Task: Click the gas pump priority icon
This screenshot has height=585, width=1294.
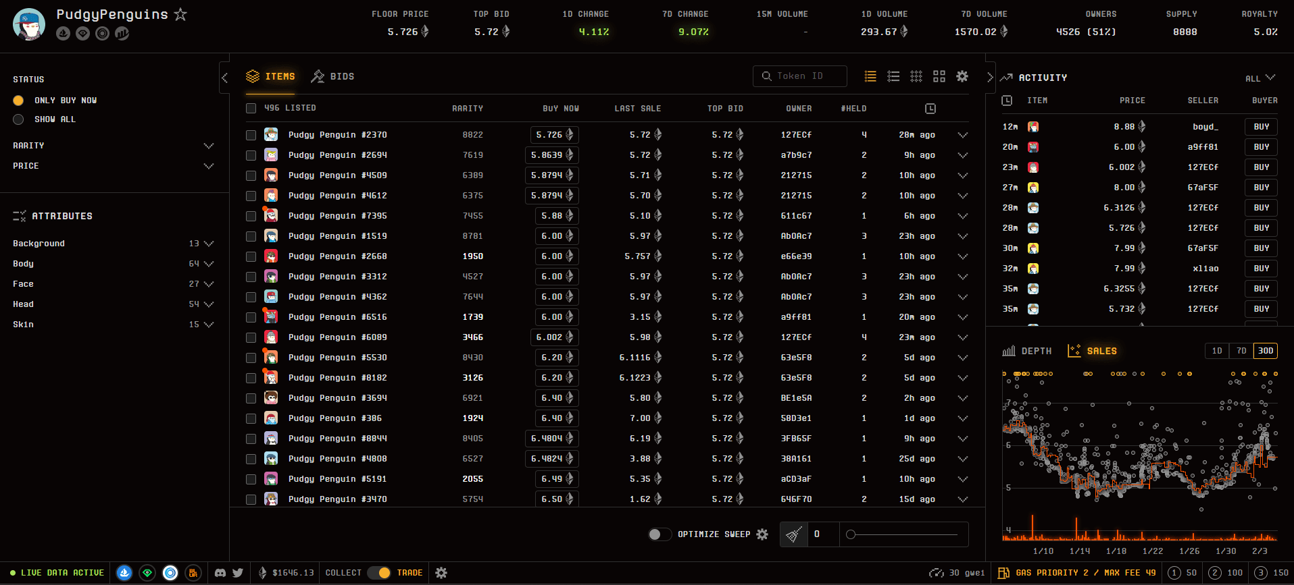Action: pos(1003,573)
